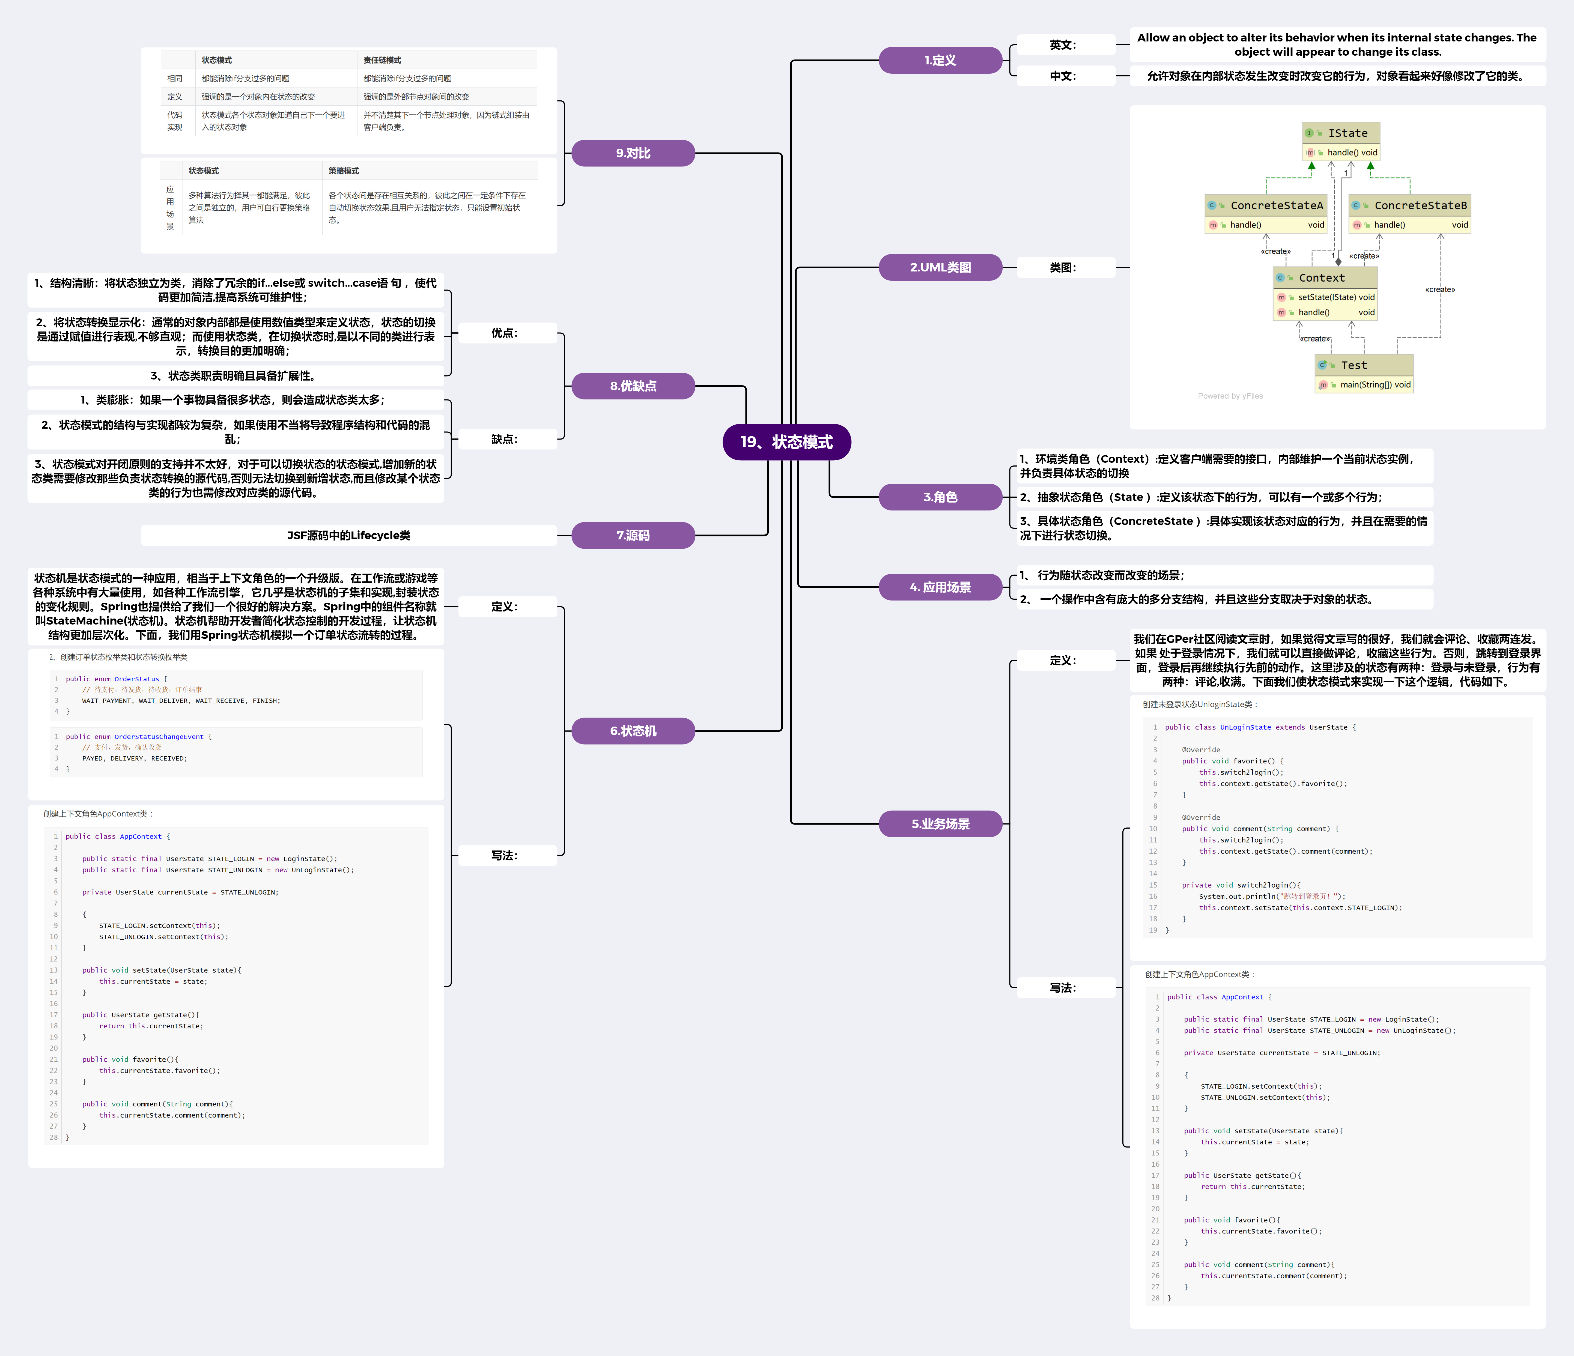The image size is (1574, 1356).
Task: Click the runnable class icon beside Test
Action: 1323,365
